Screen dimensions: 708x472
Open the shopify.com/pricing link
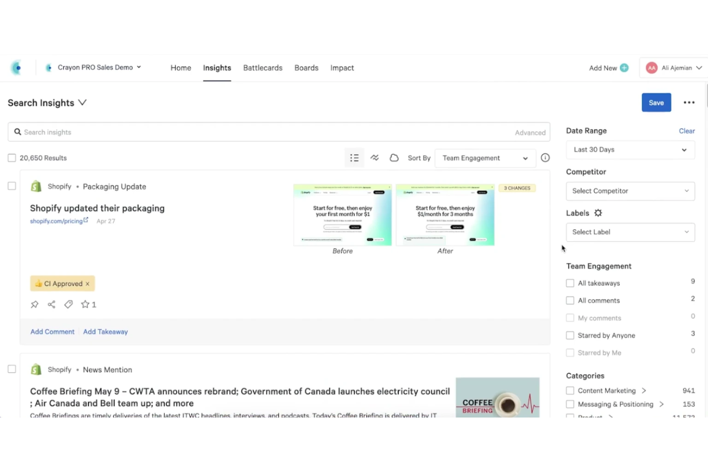(56, 221)
